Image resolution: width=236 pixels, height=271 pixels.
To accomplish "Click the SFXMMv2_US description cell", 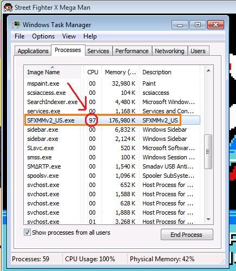I will [x=160, y=120].
